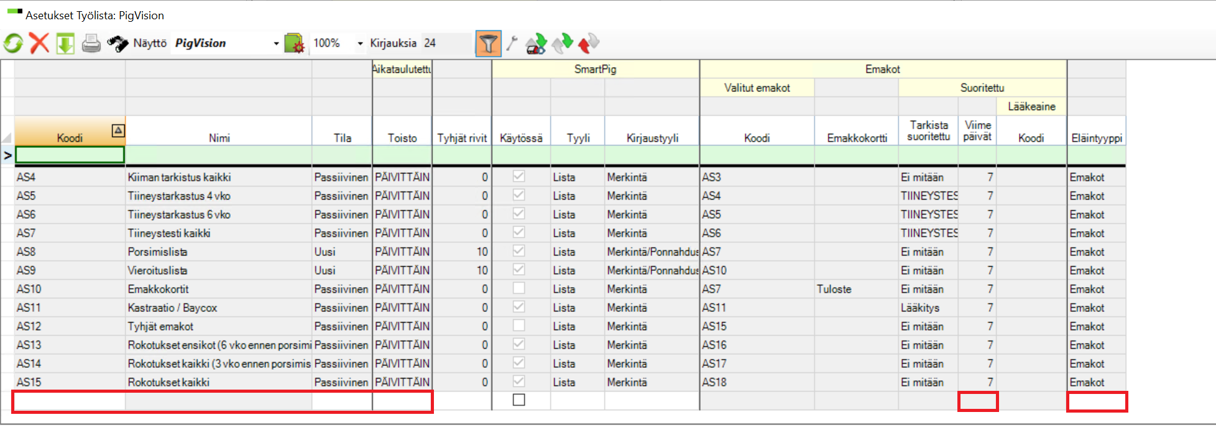Toggle Käytössä checkbox in the empty new row
The width and height of the screenshot is (1216, 430).
[x=519, y=400]
